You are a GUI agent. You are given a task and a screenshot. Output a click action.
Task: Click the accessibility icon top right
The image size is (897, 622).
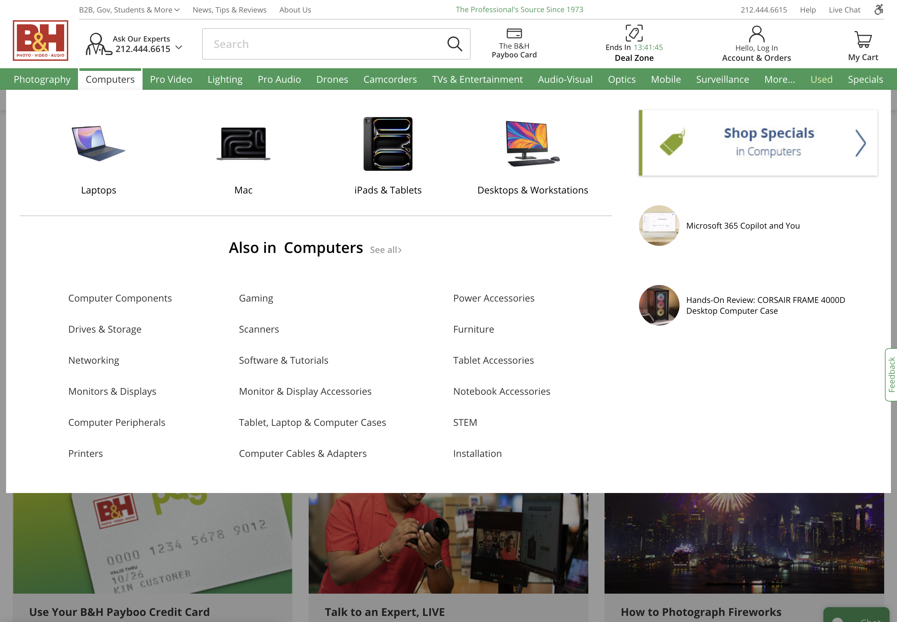click(879, 9)
